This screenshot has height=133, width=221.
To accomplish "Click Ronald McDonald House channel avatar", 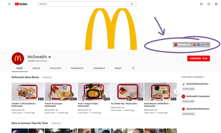I will click(x=183, y=84).
